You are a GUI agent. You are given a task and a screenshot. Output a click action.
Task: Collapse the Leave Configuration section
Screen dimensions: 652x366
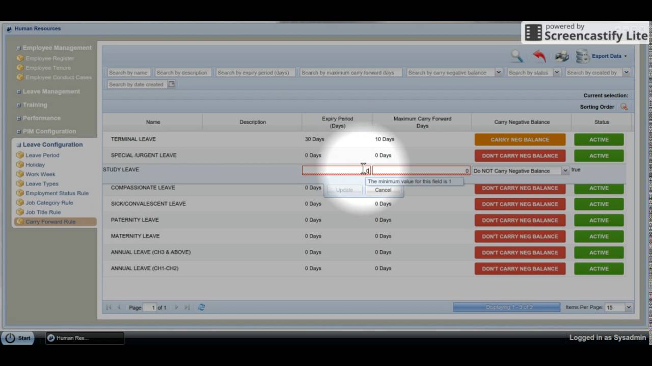pyautogui.click(x=19, y=145)
